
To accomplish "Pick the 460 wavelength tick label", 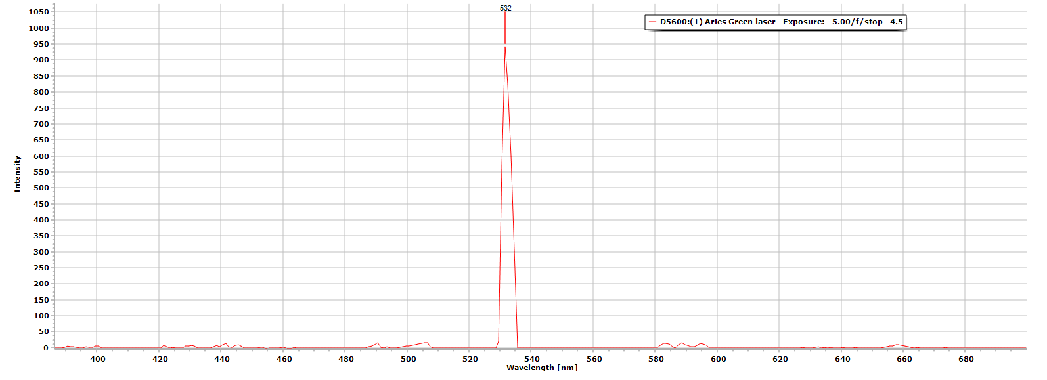I will pyautogui.click(x=284, y=359).
